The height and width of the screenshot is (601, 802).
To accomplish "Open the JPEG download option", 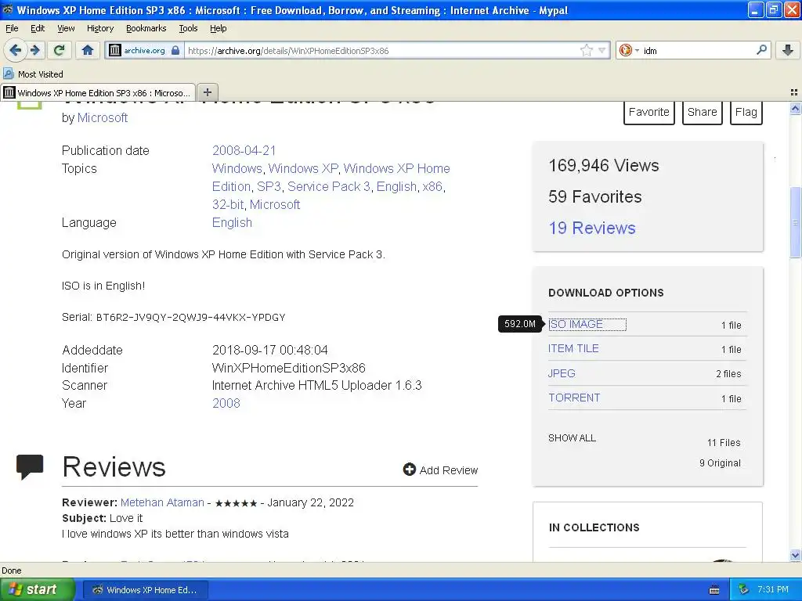I will point(562,373).
